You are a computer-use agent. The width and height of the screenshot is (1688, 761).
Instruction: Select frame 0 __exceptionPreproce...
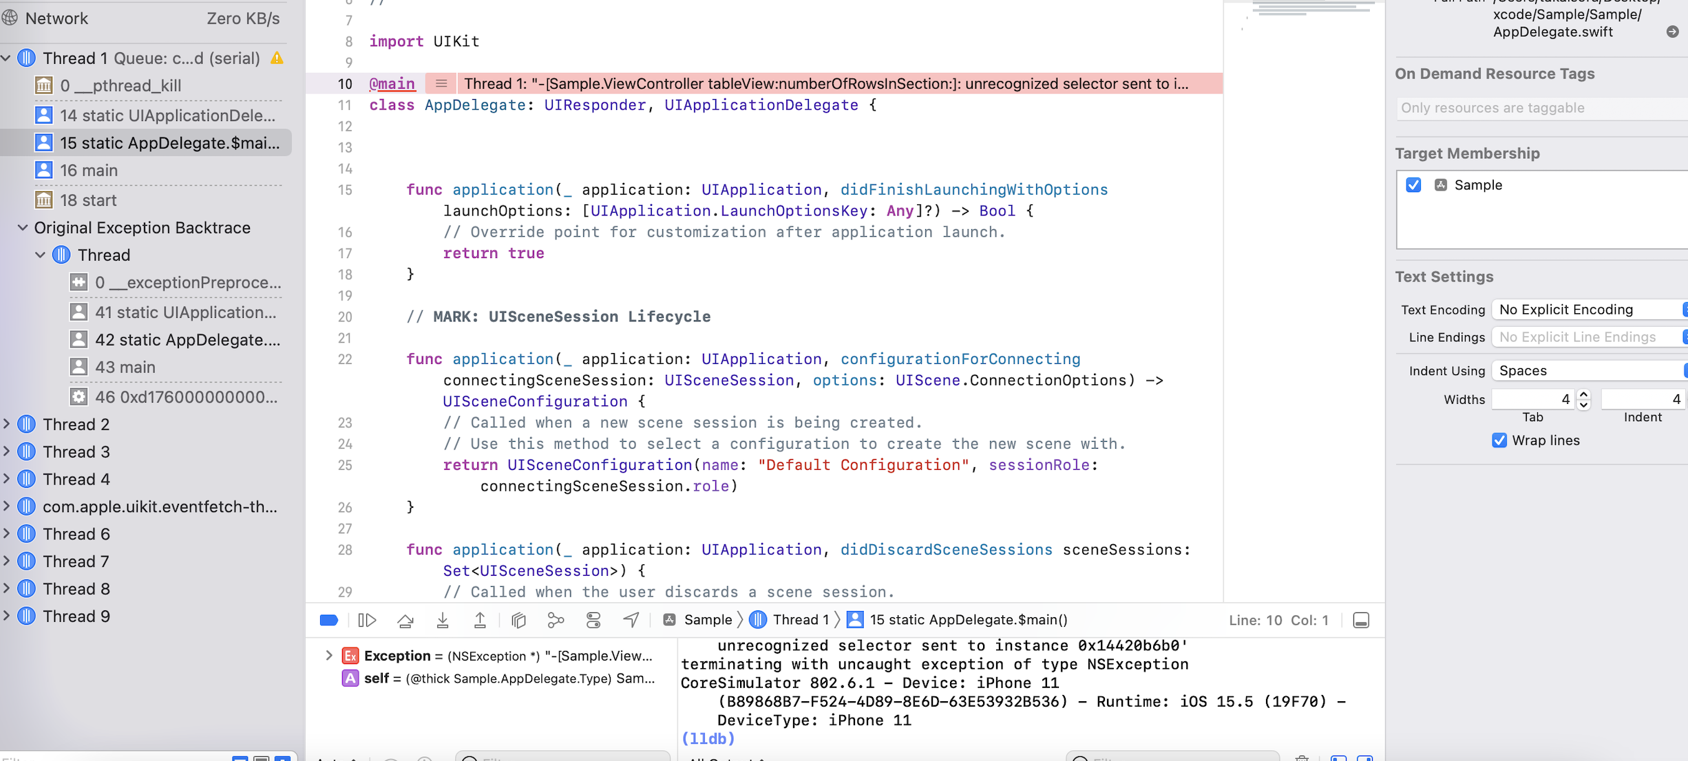[x=146, y=283]
